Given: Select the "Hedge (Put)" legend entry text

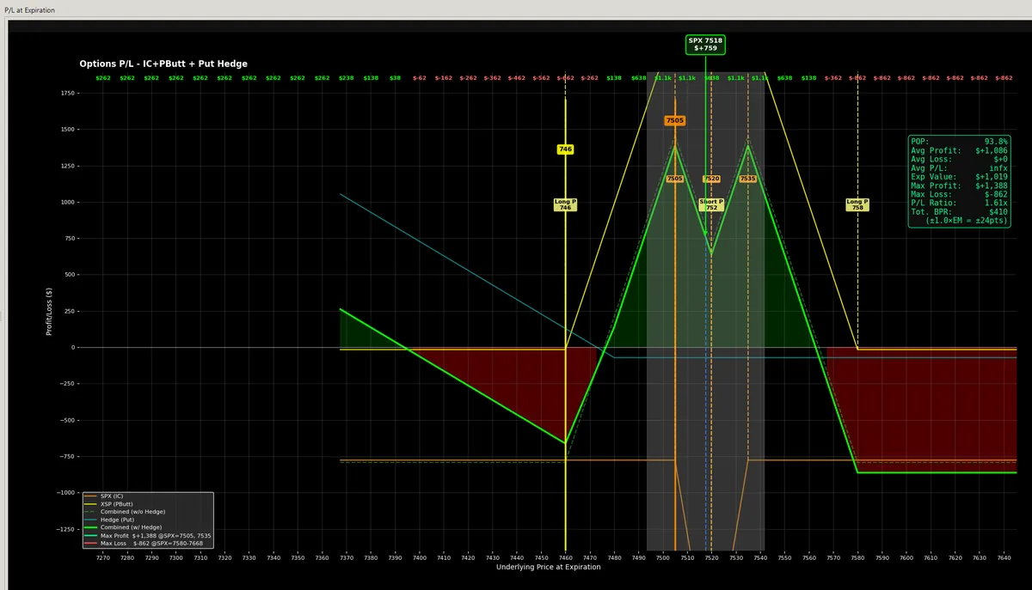Looking at the screenshot, I should coord(117,520).
